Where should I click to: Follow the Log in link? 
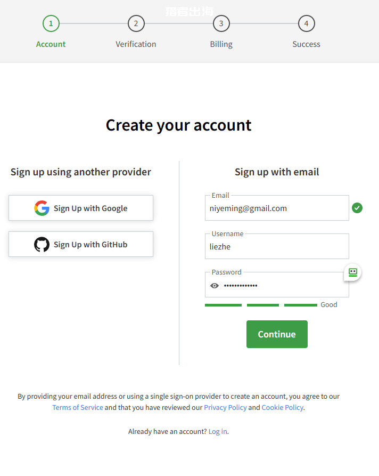point(218,431)
